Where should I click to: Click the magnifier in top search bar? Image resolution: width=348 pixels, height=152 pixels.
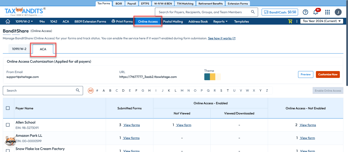(253, 12)
